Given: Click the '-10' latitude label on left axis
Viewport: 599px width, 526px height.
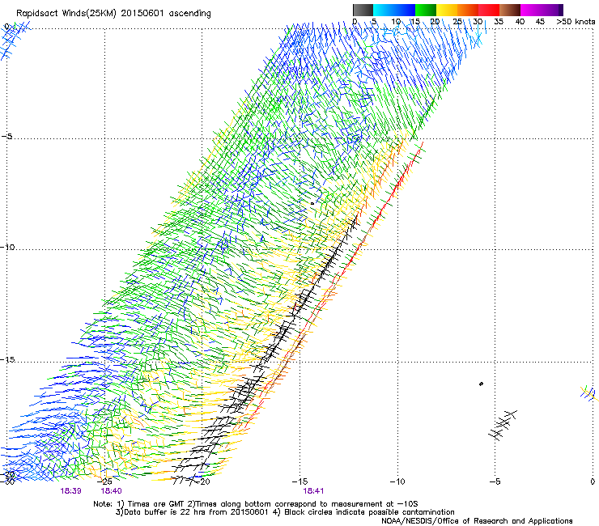Looking at the screenshot, I should coord(7,247).
